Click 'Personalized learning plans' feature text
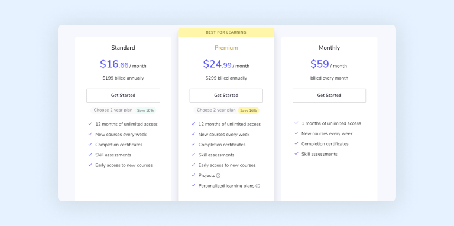Viewport: 454px width, 226px height. coord(226,186)
